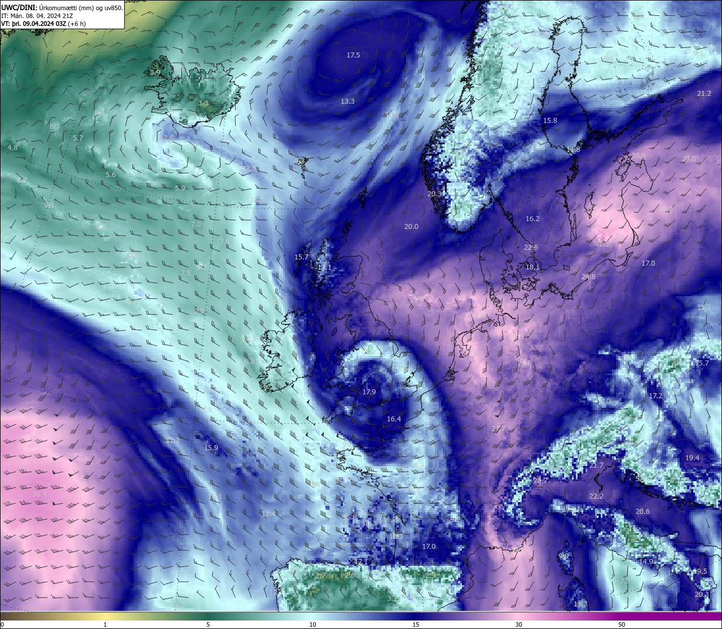Click the 21.7 value near the Alps
Screen dimensions: 722x629
click(x=596, y=465)
